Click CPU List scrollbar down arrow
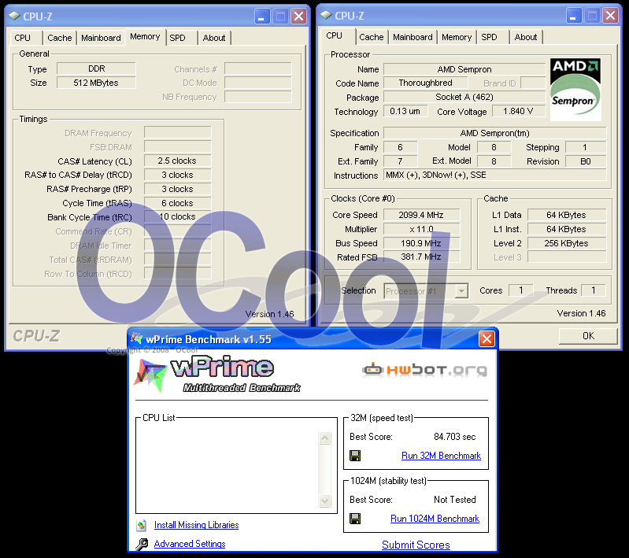This screenshot has width=629, height=558. pos(324,501)
